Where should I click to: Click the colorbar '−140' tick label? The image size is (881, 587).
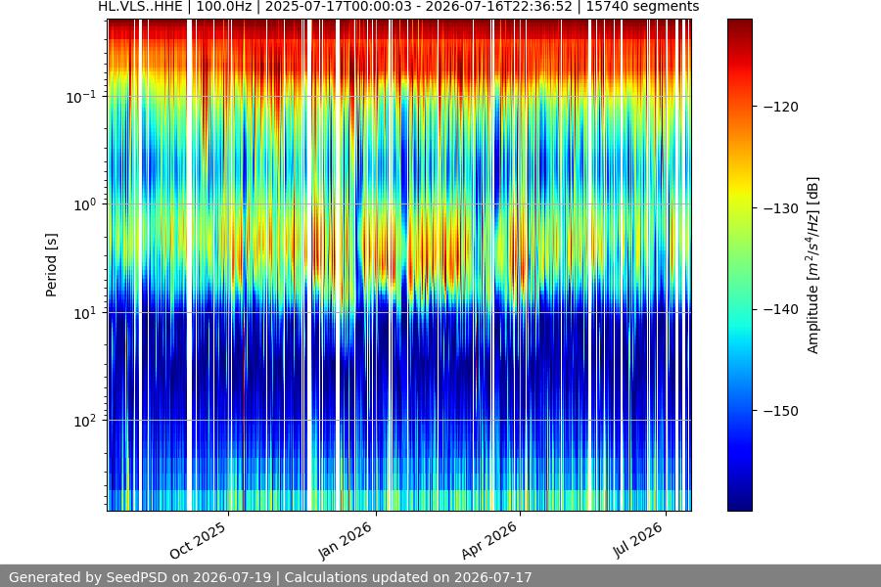(781, 309)
